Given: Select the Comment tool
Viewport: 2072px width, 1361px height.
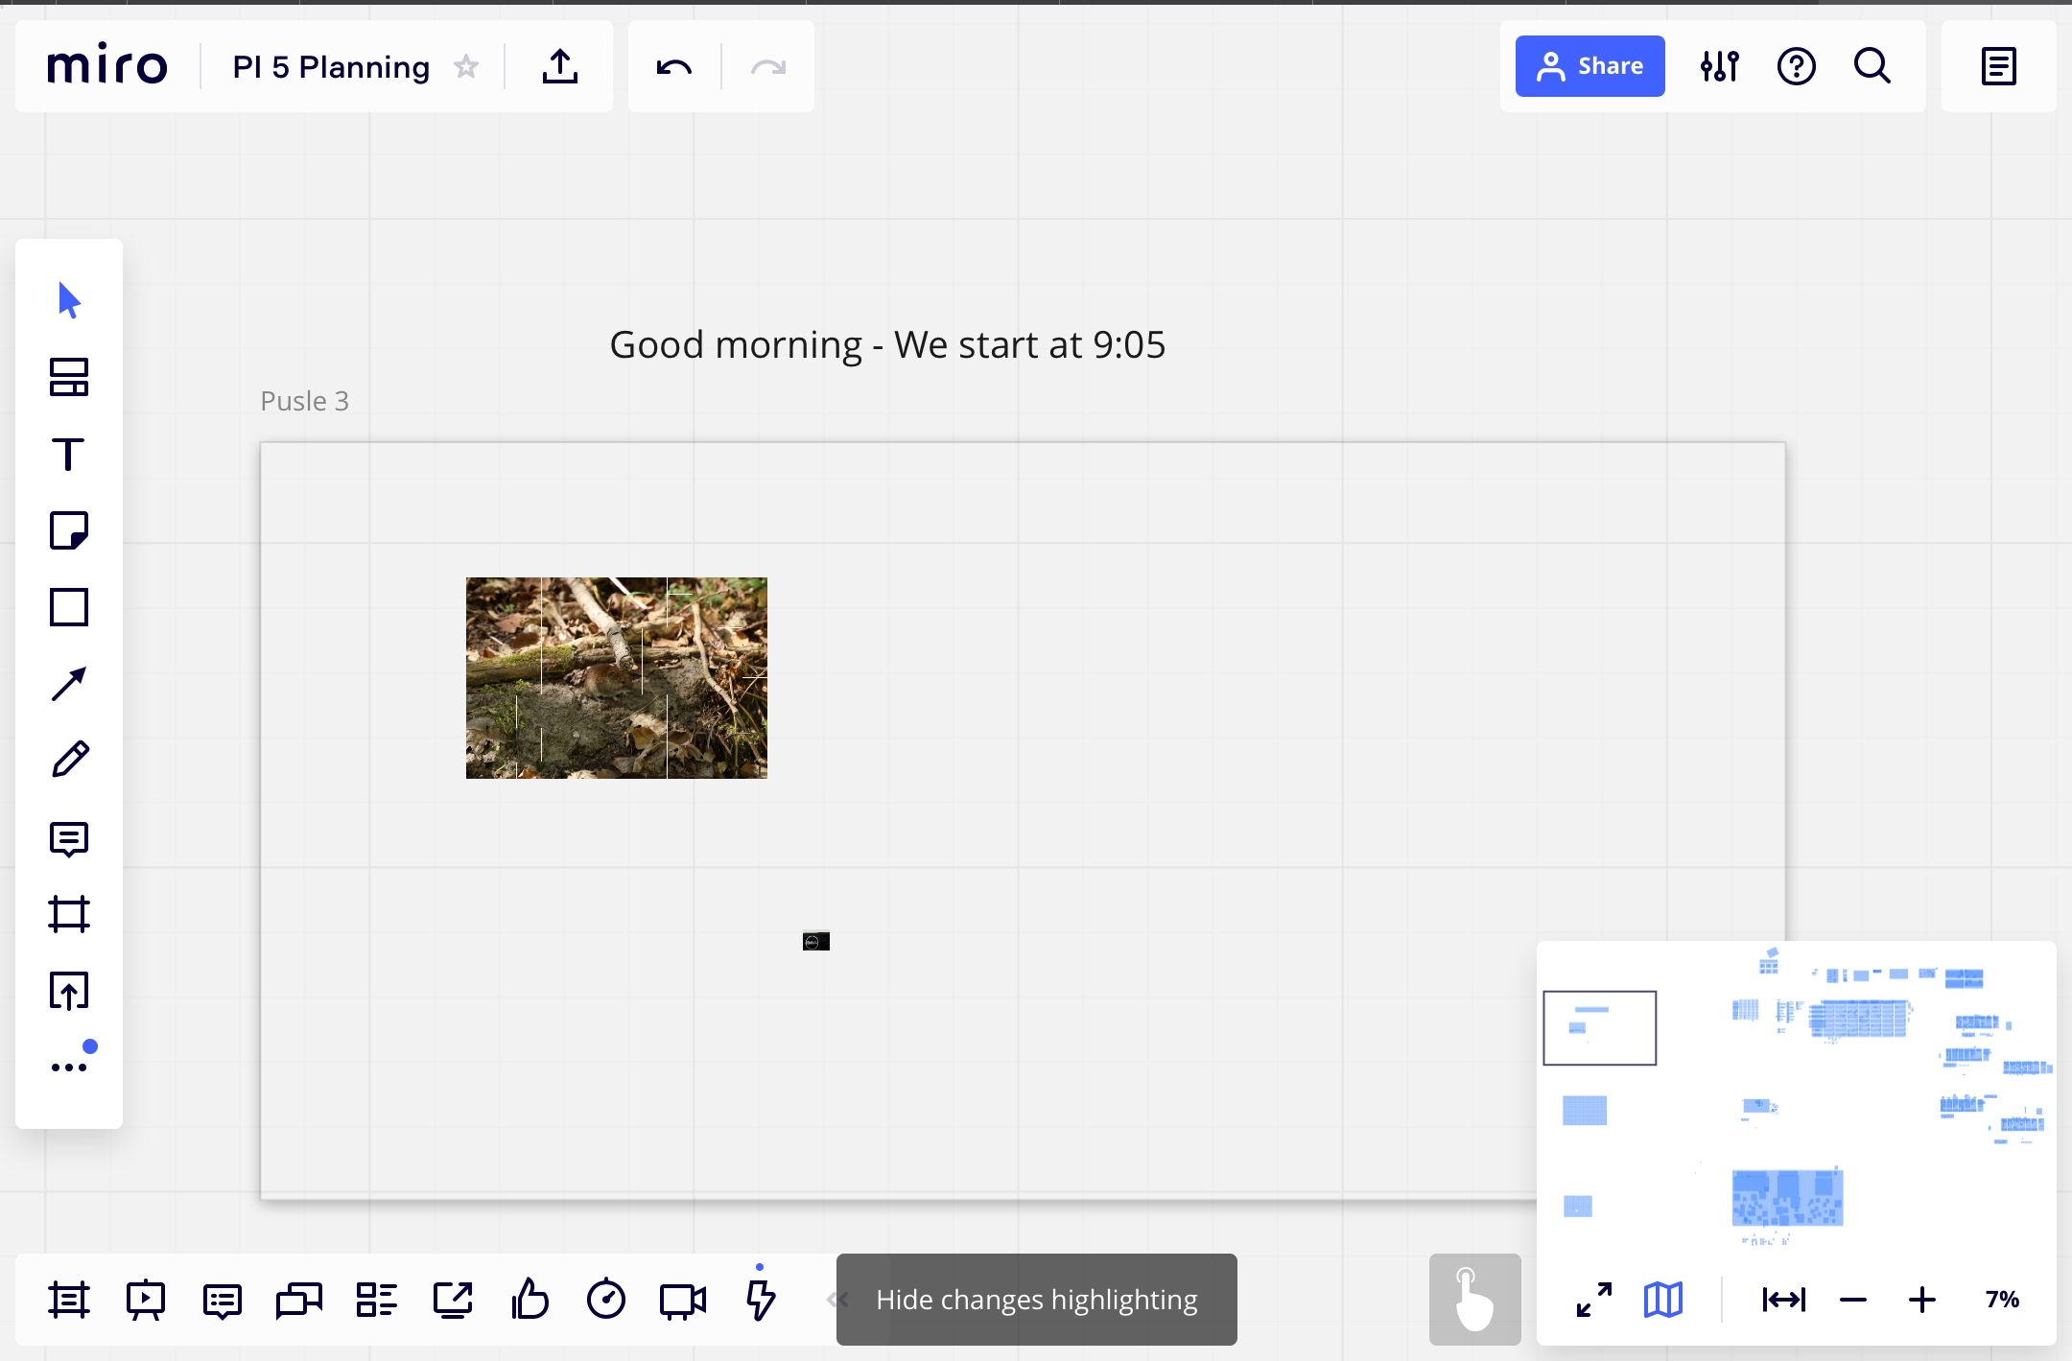Looking at the screenshot, I should pos(70,837).
